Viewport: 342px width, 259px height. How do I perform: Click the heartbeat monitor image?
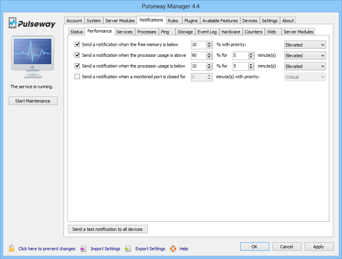(33, 57)
